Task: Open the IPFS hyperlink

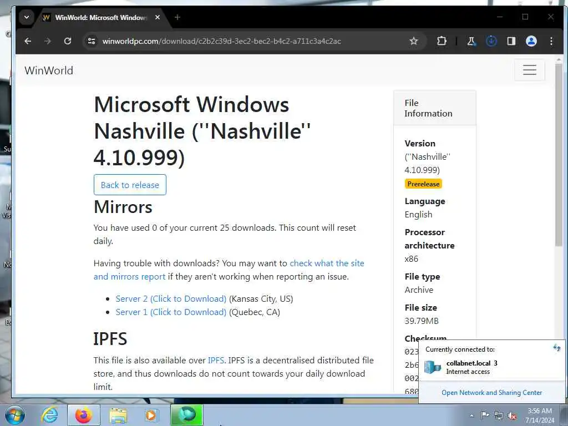Action: pos(216,361)
